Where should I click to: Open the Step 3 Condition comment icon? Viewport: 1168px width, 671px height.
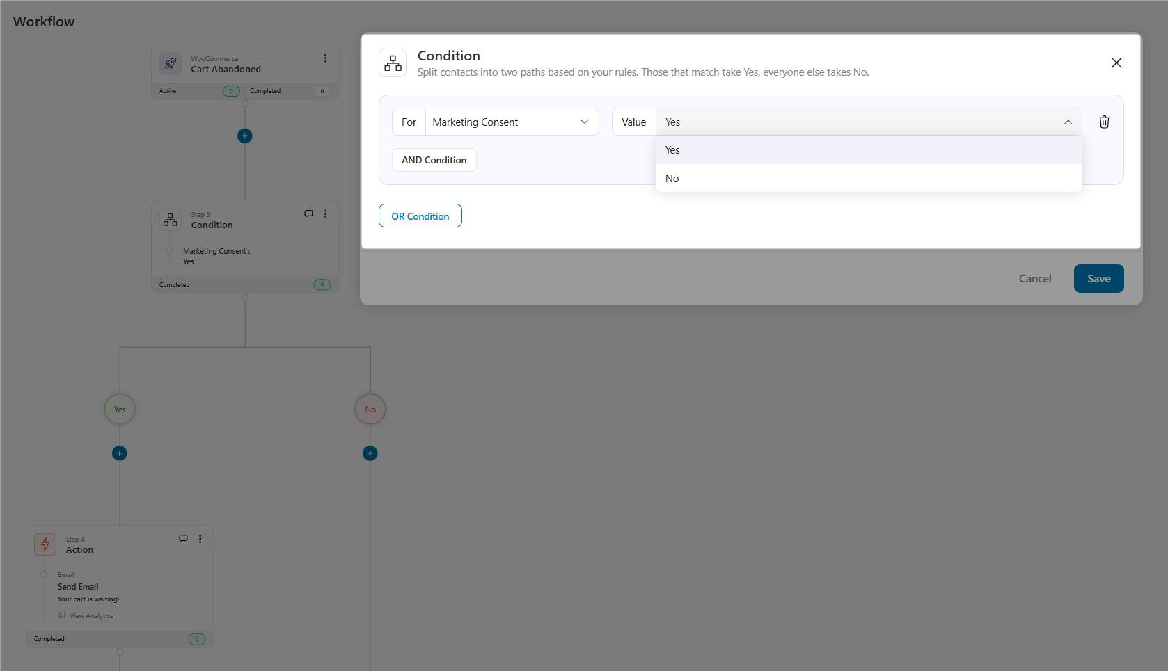[x=308, y=213]
